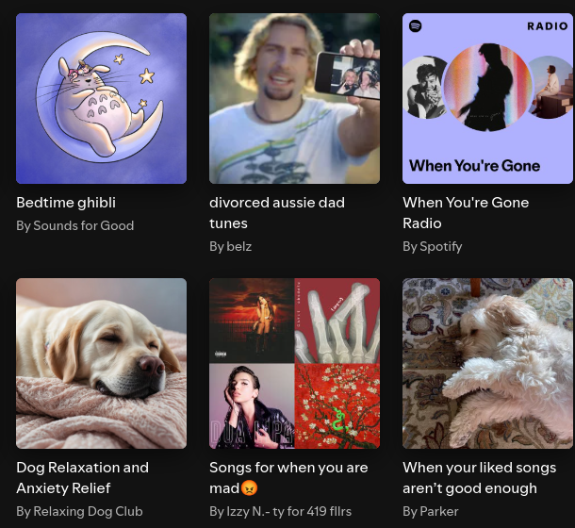Click the By belz creator text

[231, 247]
